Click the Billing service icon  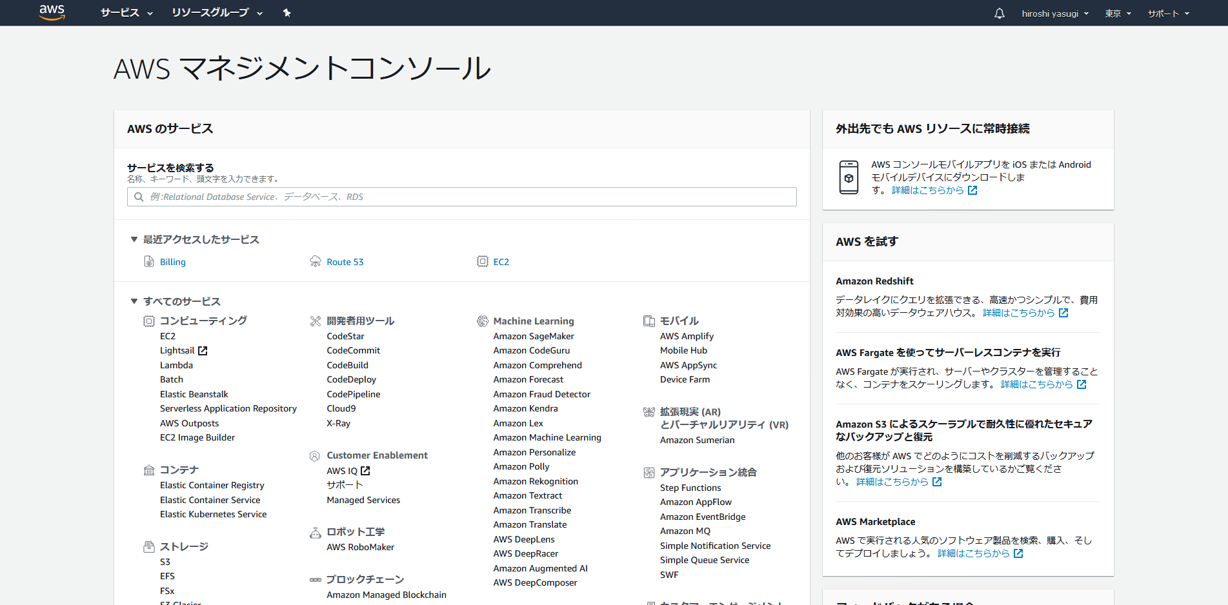149,261
